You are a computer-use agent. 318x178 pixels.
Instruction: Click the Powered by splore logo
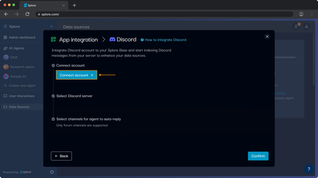click(26, 172)
